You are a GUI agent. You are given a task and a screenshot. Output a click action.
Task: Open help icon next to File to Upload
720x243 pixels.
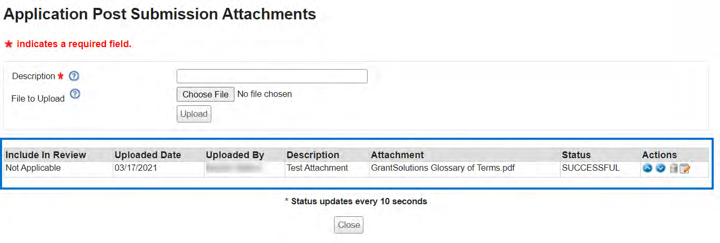pyautogui.click(x=75, y=94)
